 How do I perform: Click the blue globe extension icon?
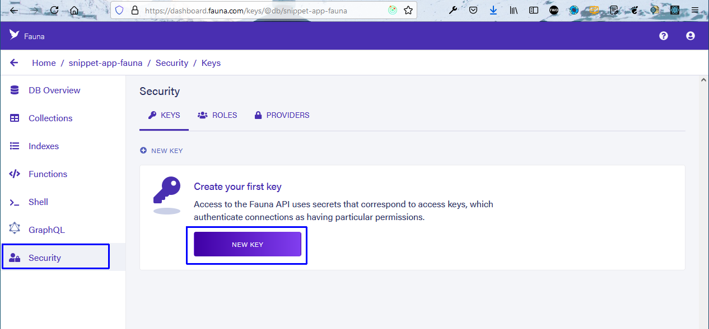tap(574, 10)
